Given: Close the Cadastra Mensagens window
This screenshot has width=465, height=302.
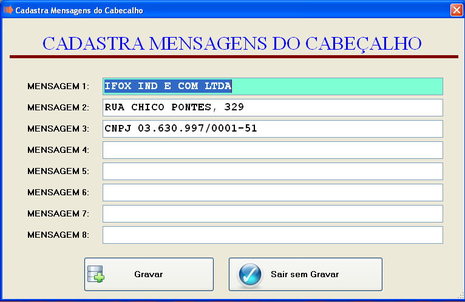Looking at the screenshot, I should pos(457,10).
